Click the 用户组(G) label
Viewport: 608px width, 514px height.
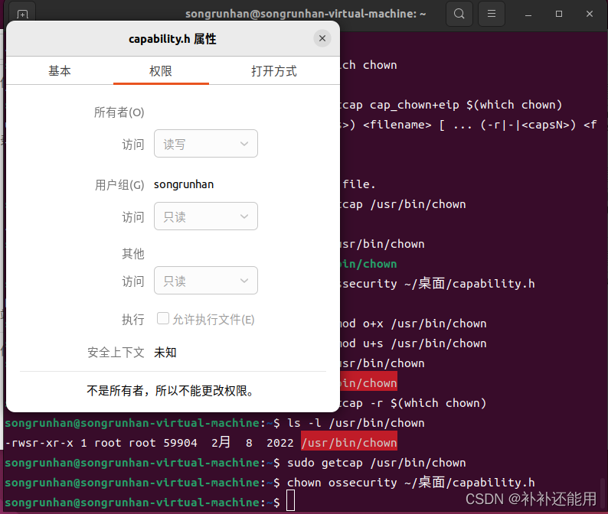(119, 185)
